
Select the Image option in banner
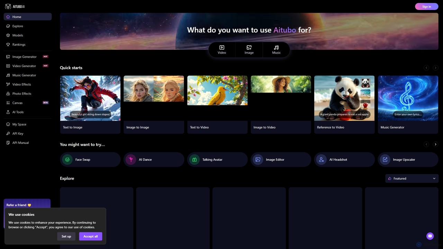pos(249,50)
